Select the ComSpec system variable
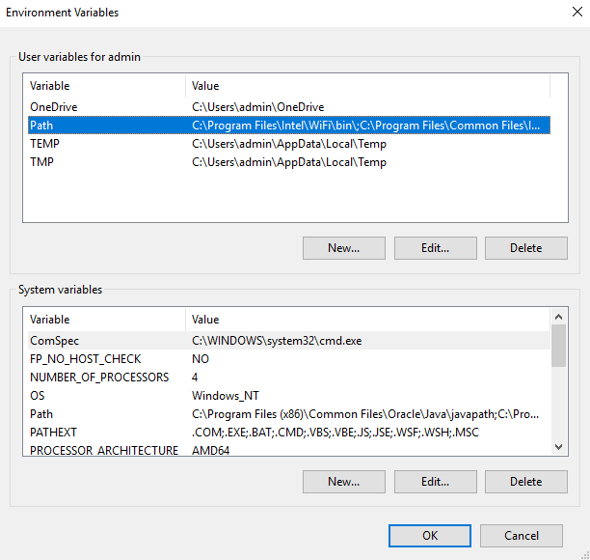The height and width of the screenshot is (560, 590). (x=53, y=341)
